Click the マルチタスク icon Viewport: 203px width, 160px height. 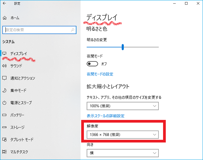4,152
